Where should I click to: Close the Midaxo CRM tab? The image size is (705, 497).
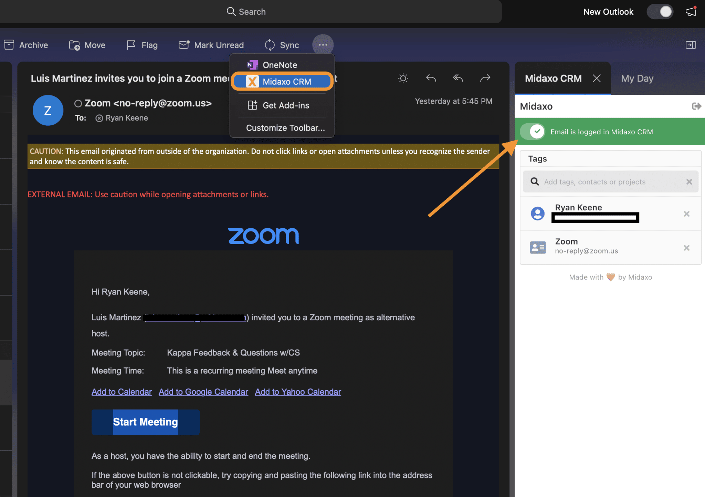[597, 79]
